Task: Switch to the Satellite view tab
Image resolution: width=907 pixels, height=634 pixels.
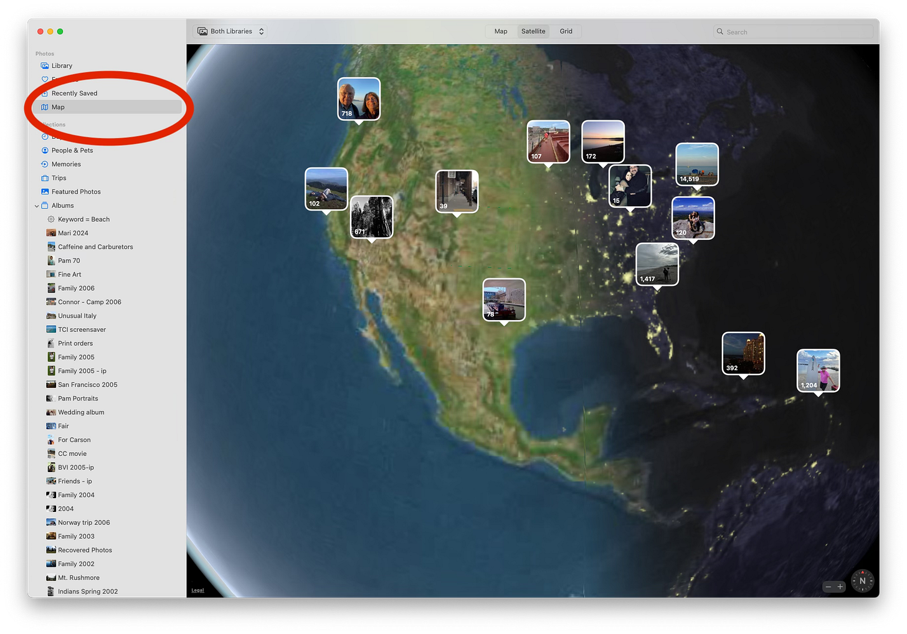Action: 533,31
